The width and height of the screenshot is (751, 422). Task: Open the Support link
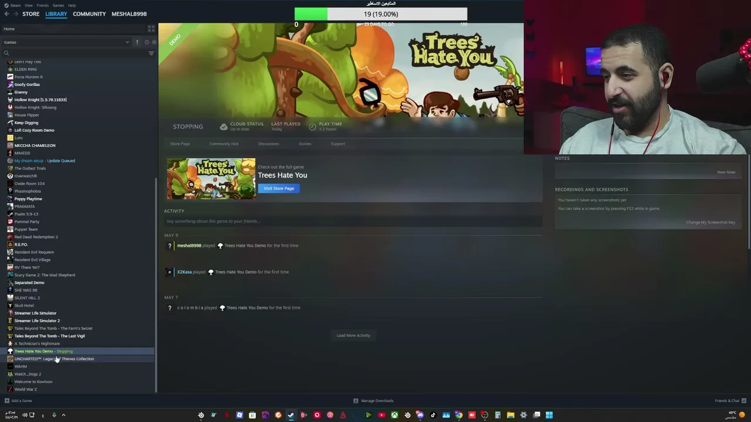click(x=338, y=144)
